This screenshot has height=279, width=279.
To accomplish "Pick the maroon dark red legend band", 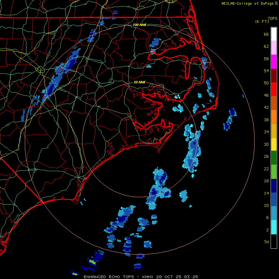I will (274, 76).
